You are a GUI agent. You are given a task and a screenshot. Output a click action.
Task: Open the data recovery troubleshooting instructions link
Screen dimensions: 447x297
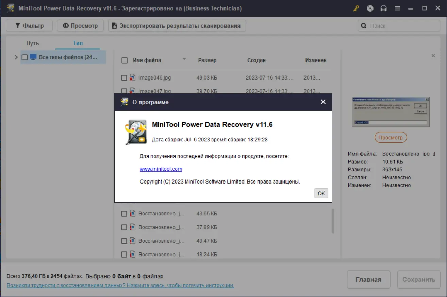[120, 285]
